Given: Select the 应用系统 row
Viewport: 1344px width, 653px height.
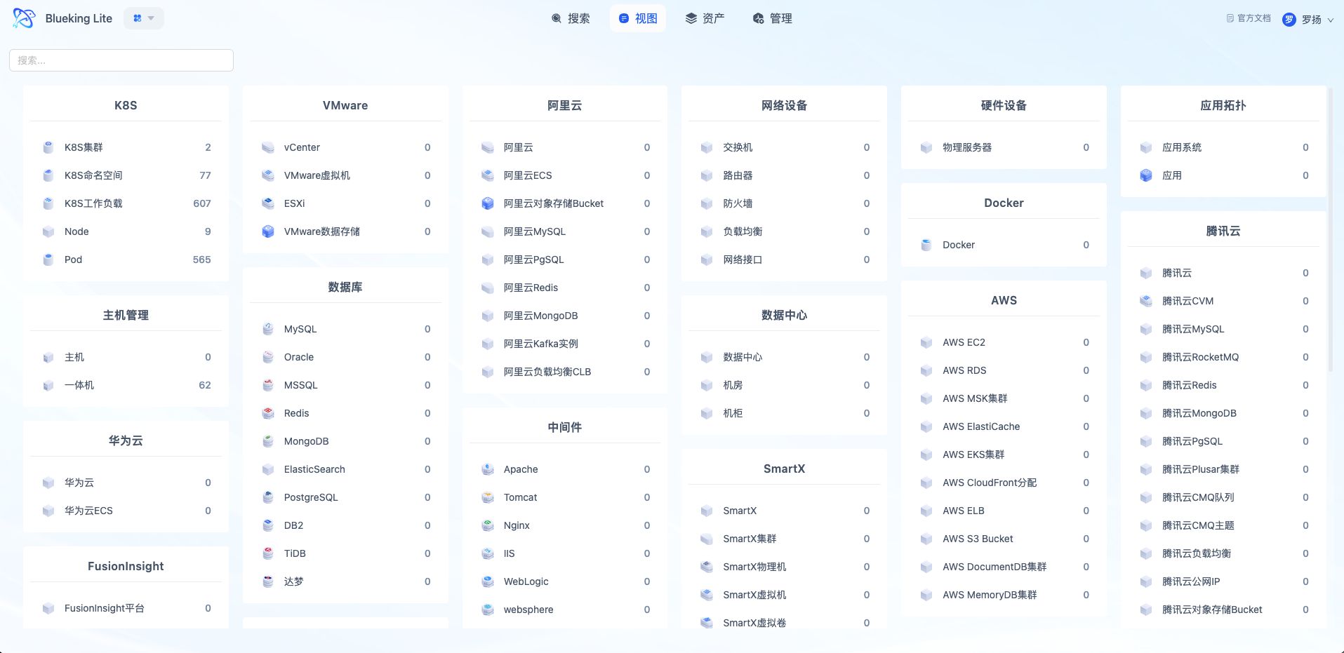Looking at the screenshot, I should [1224, 147].
